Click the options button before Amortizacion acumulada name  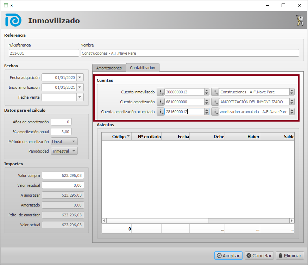215,112
